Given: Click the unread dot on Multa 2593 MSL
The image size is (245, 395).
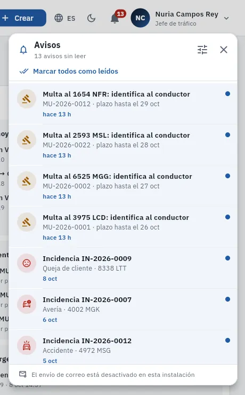Looking at the screenshot, I should [x=227, y=135].
